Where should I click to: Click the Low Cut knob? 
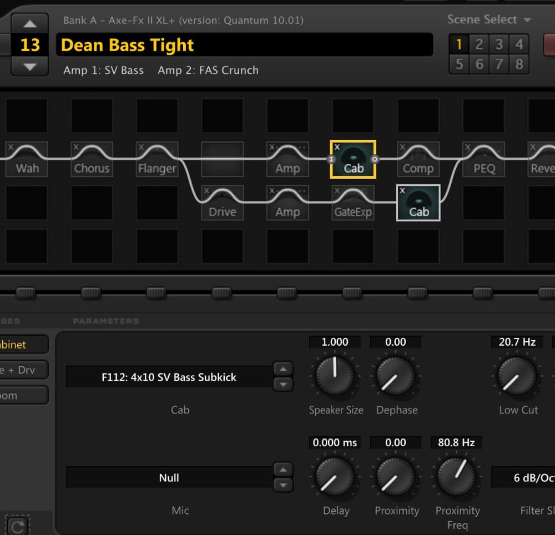click(517, 376)
